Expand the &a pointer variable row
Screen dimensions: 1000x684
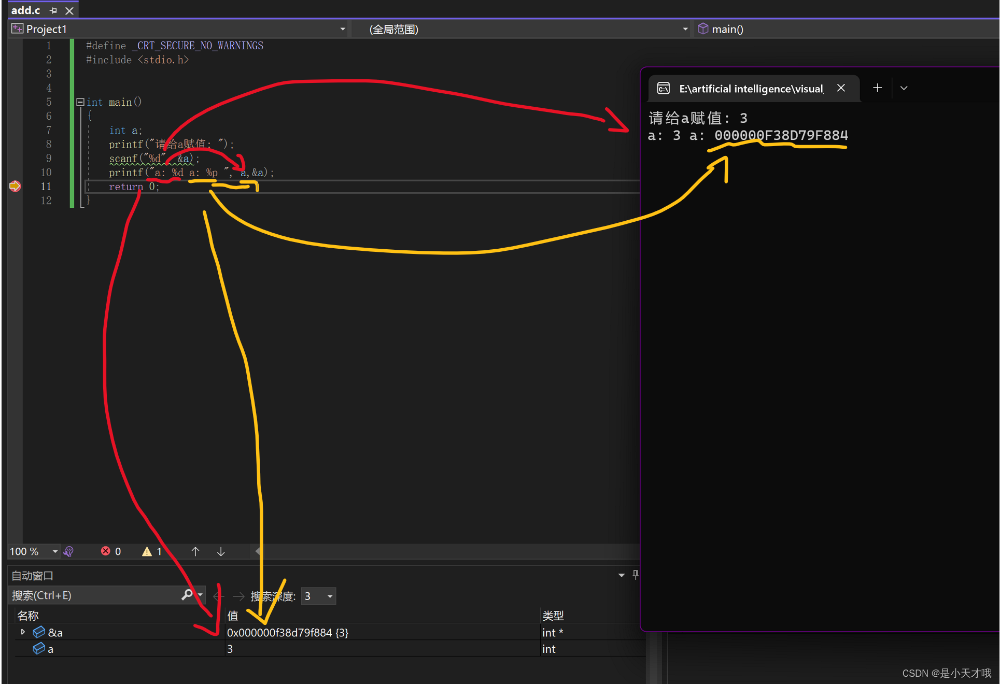23,632
